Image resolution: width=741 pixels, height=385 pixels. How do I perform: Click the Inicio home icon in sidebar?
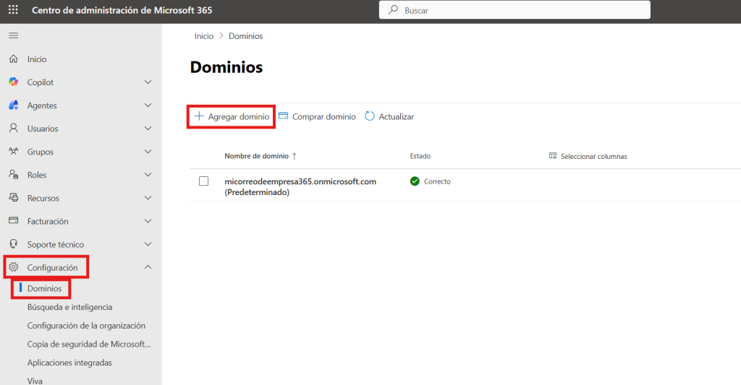(13, 59)
